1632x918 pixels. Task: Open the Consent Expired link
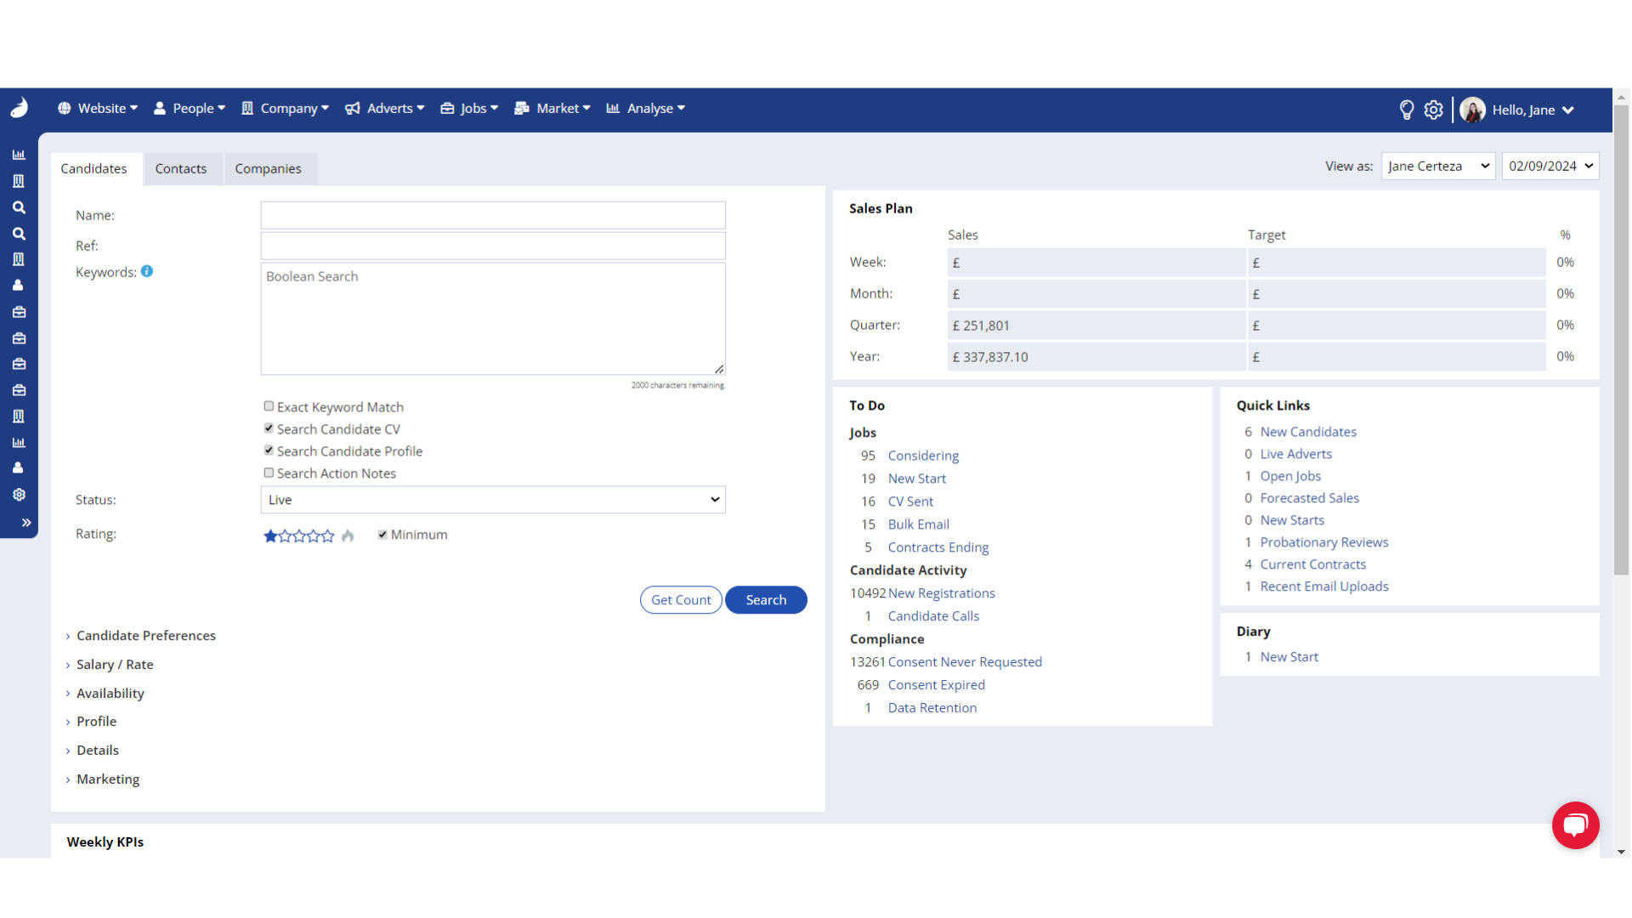point(936,685)
